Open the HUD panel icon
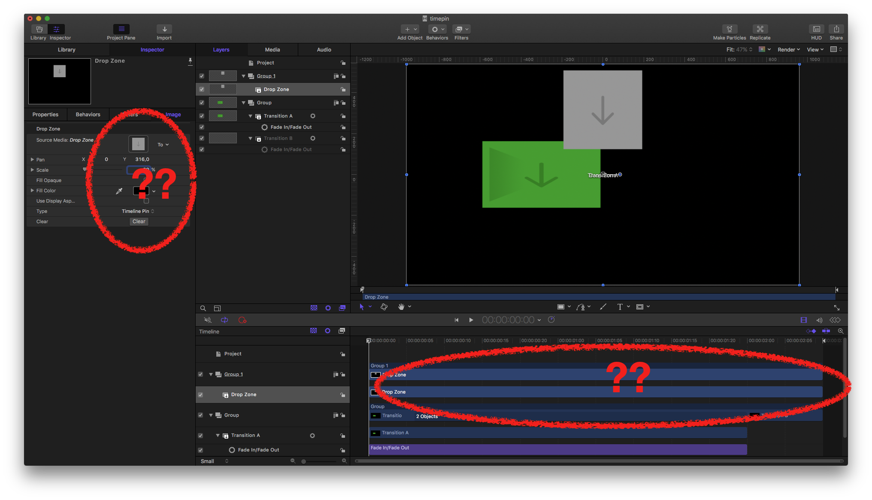This screenshot has height=500, width=872. coord(816,29)
